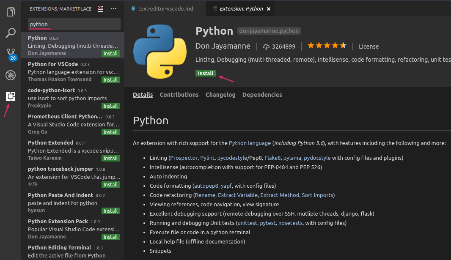Open the Extensions view
This screenshot has width=451, height=260.
click(11, 97)
